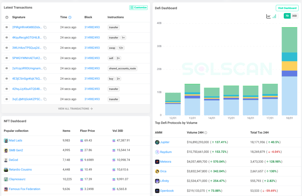The height and width of the screenshot is (196, 302).
Task: Select the 30D time range tab
Action: click(294, 16)
